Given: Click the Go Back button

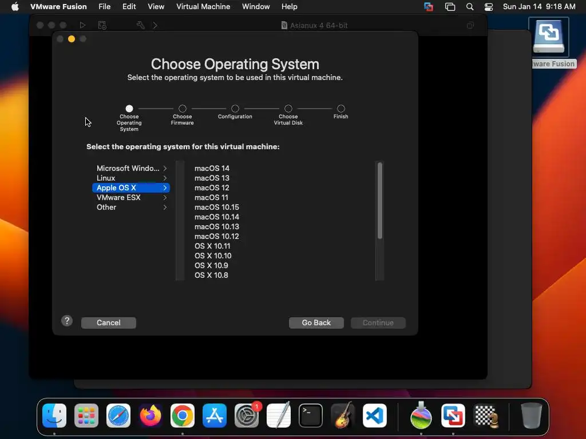Looking at the screenshot, I should 316,322.
